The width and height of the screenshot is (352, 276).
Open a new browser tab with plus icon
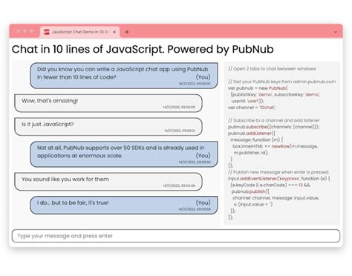(127, 32)
